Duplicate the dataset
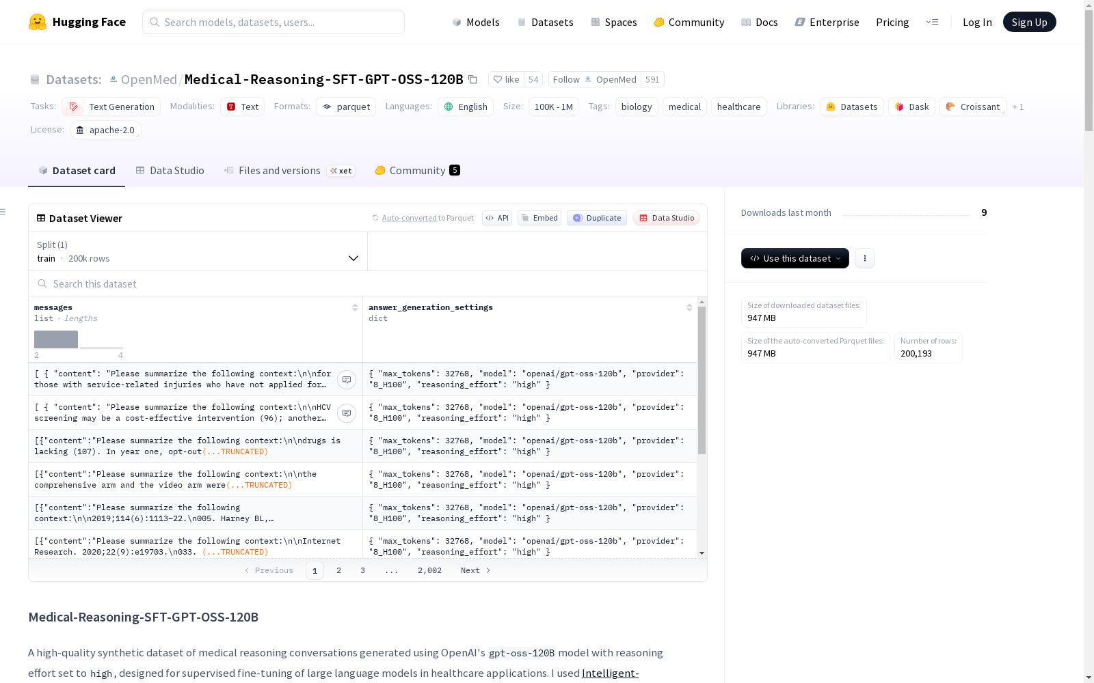Screen dimensions: 1094x683 click(597, 218)
